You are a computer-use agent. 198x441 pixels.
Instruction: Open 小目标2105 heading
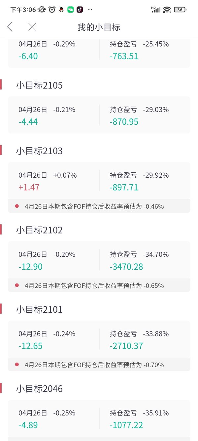point(39,86)
